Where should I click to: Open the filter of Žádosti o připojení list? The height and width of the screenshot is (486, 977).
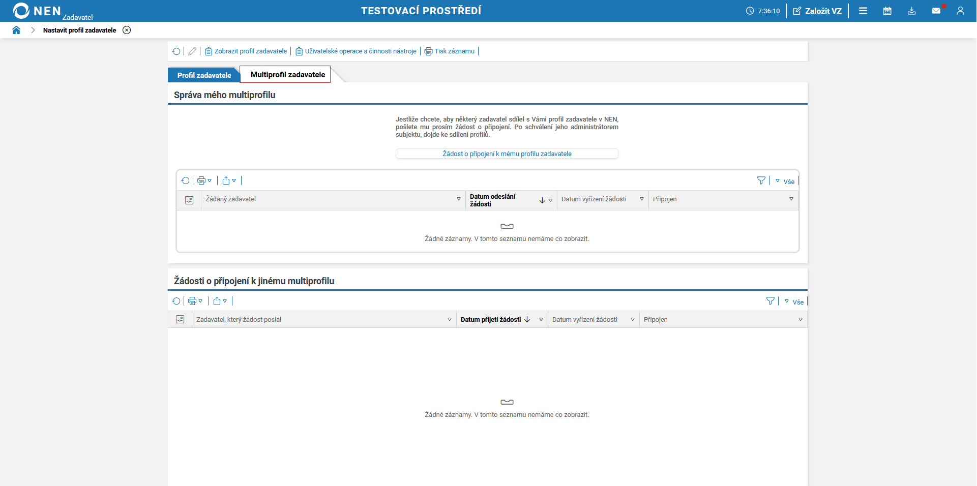click(x=771, y=301)
